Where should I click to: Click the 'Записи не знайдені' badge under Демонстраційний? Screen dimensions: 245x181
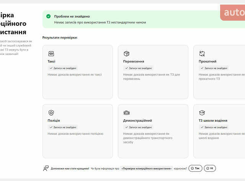coord(138,127)
